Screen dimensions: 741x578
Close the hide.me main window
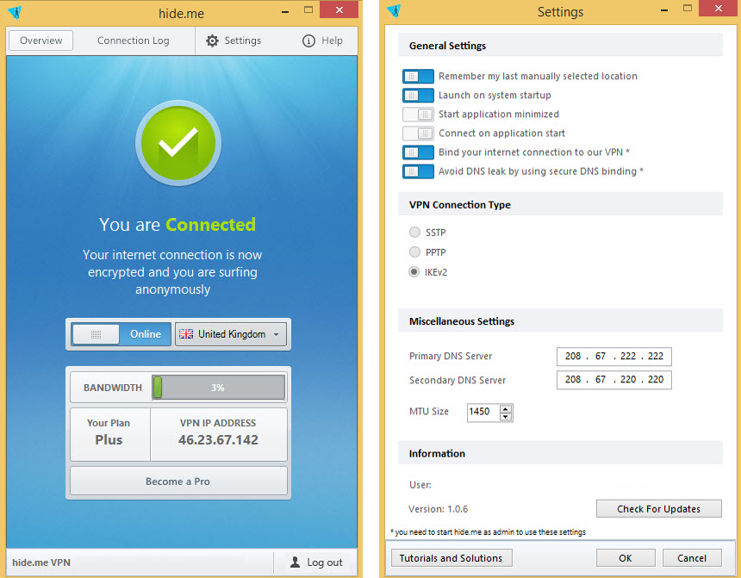pyautogui.click(x=339, y=10)
